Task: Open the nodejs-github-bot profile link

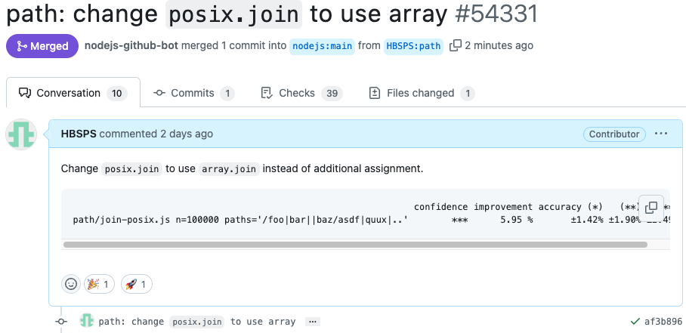Action: [x=131, y=45]
